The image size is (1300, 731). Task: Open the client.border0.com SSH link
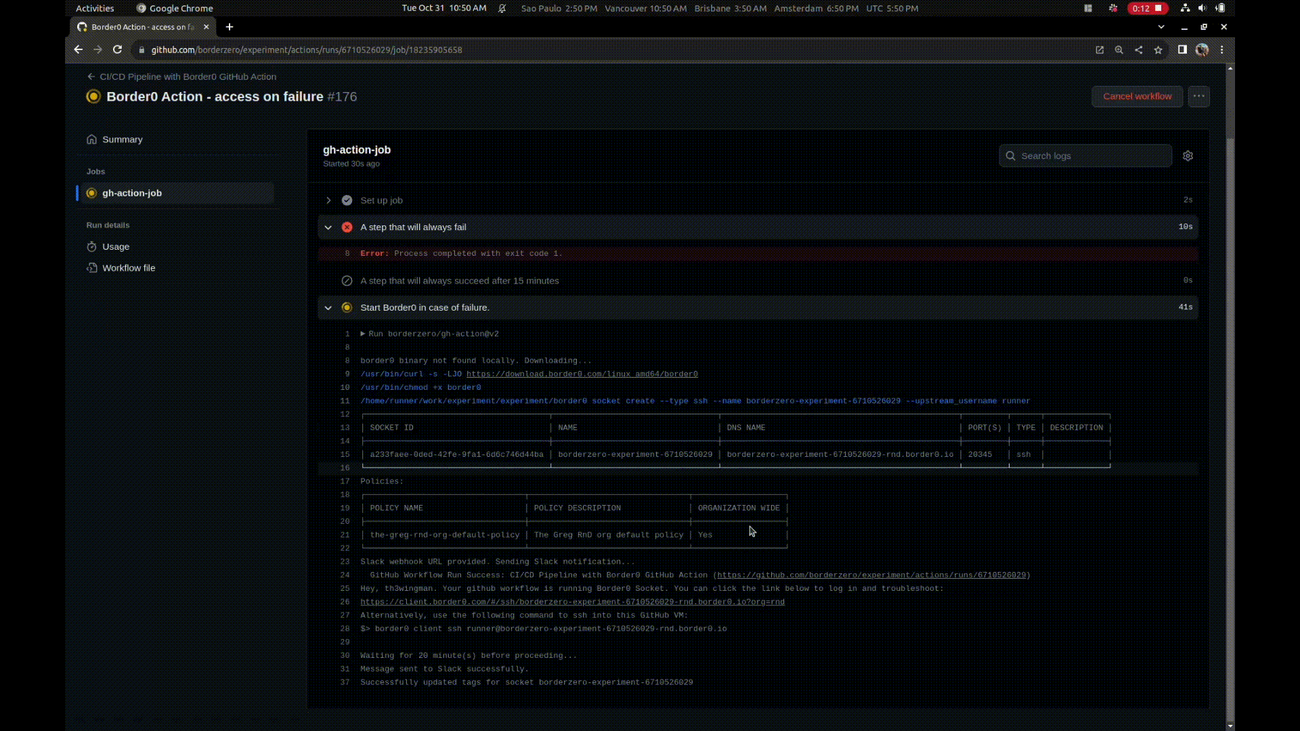(x=572, y=602)
